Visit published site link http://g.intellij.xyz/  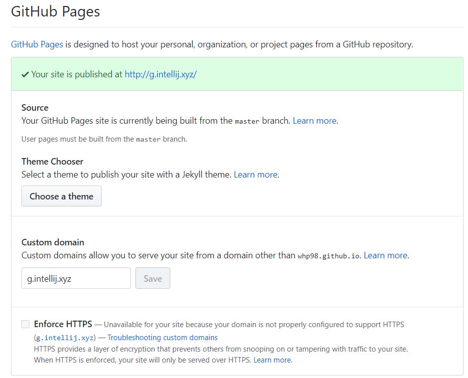pyautogui.click(x=161, y=74)
